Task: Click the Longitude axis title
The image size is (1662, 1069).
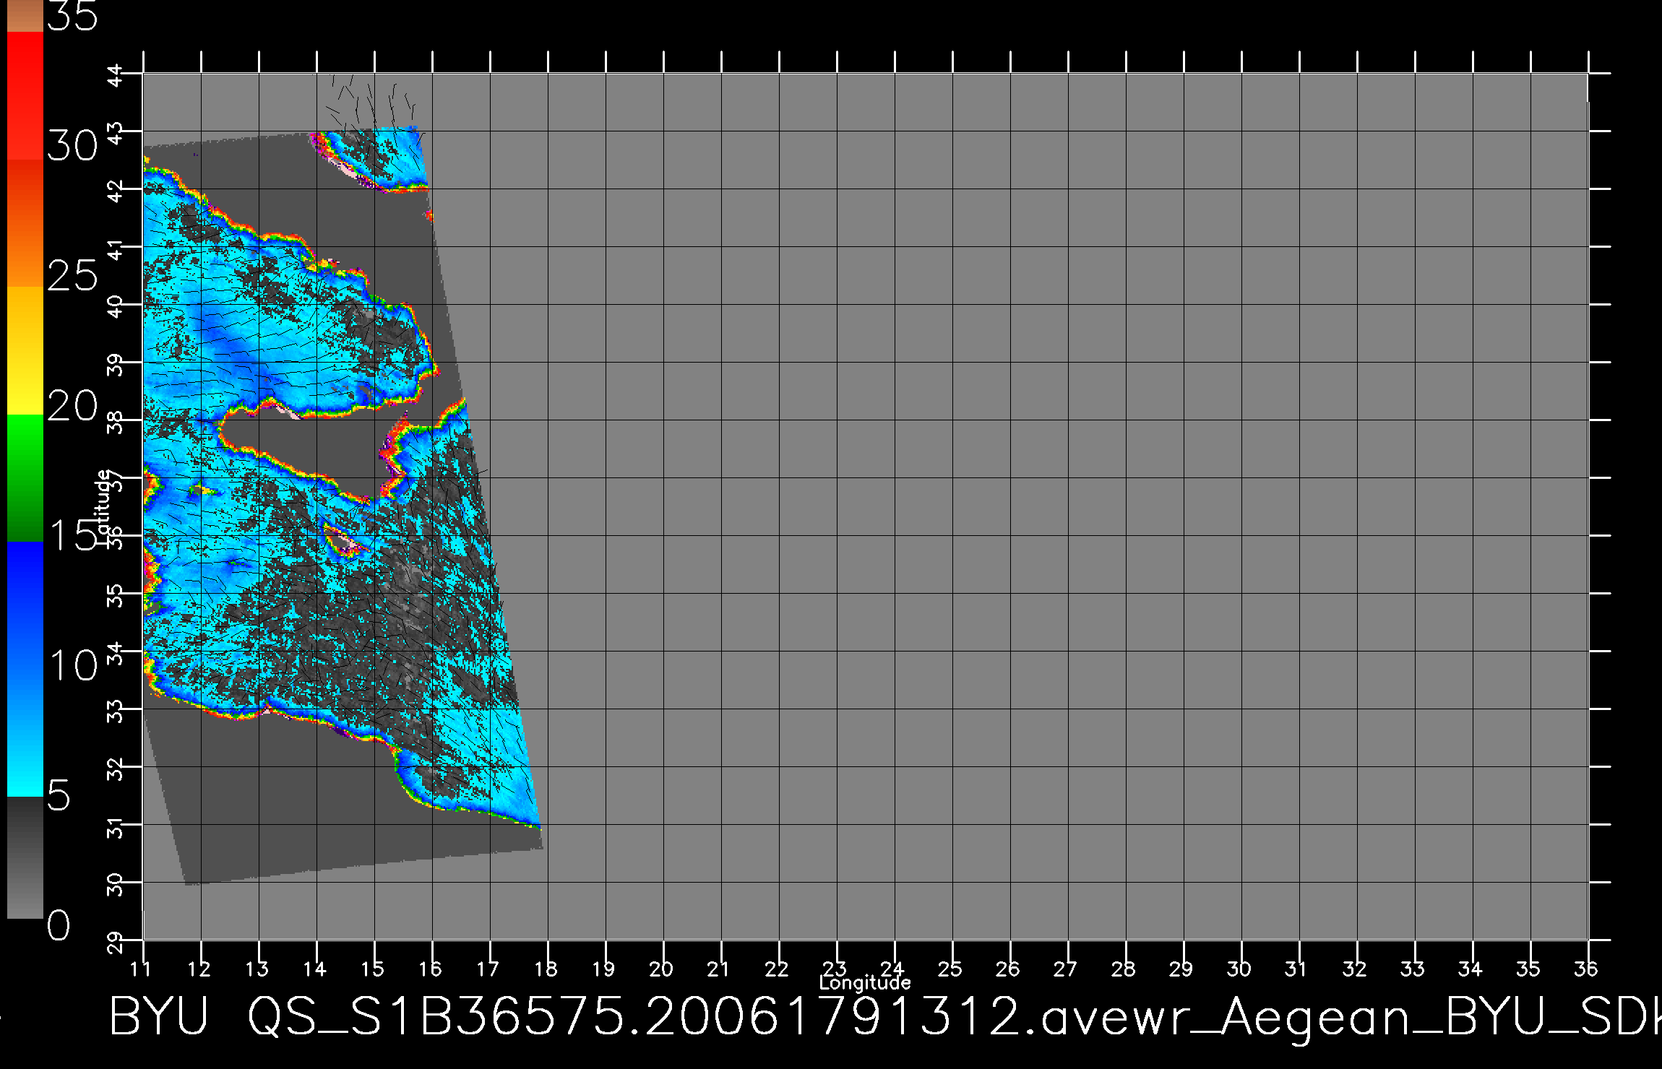Action: click(865, 983)
